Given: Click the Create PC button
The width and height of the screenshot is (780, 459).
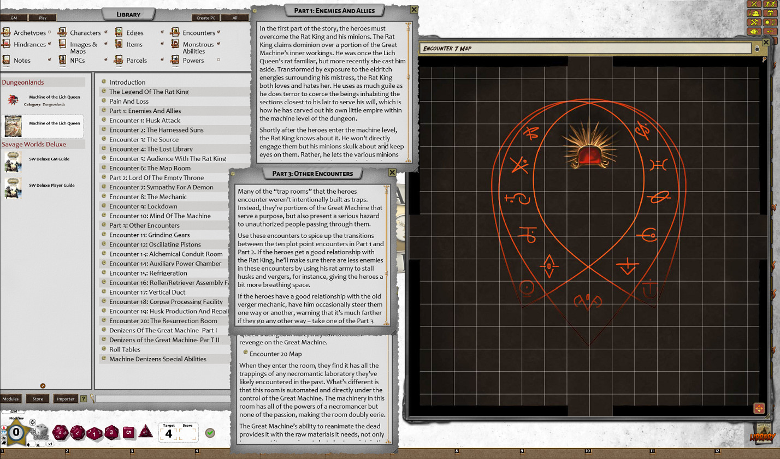Looking at the screenshot, I should pyautogui.click(x=205, y=17).
